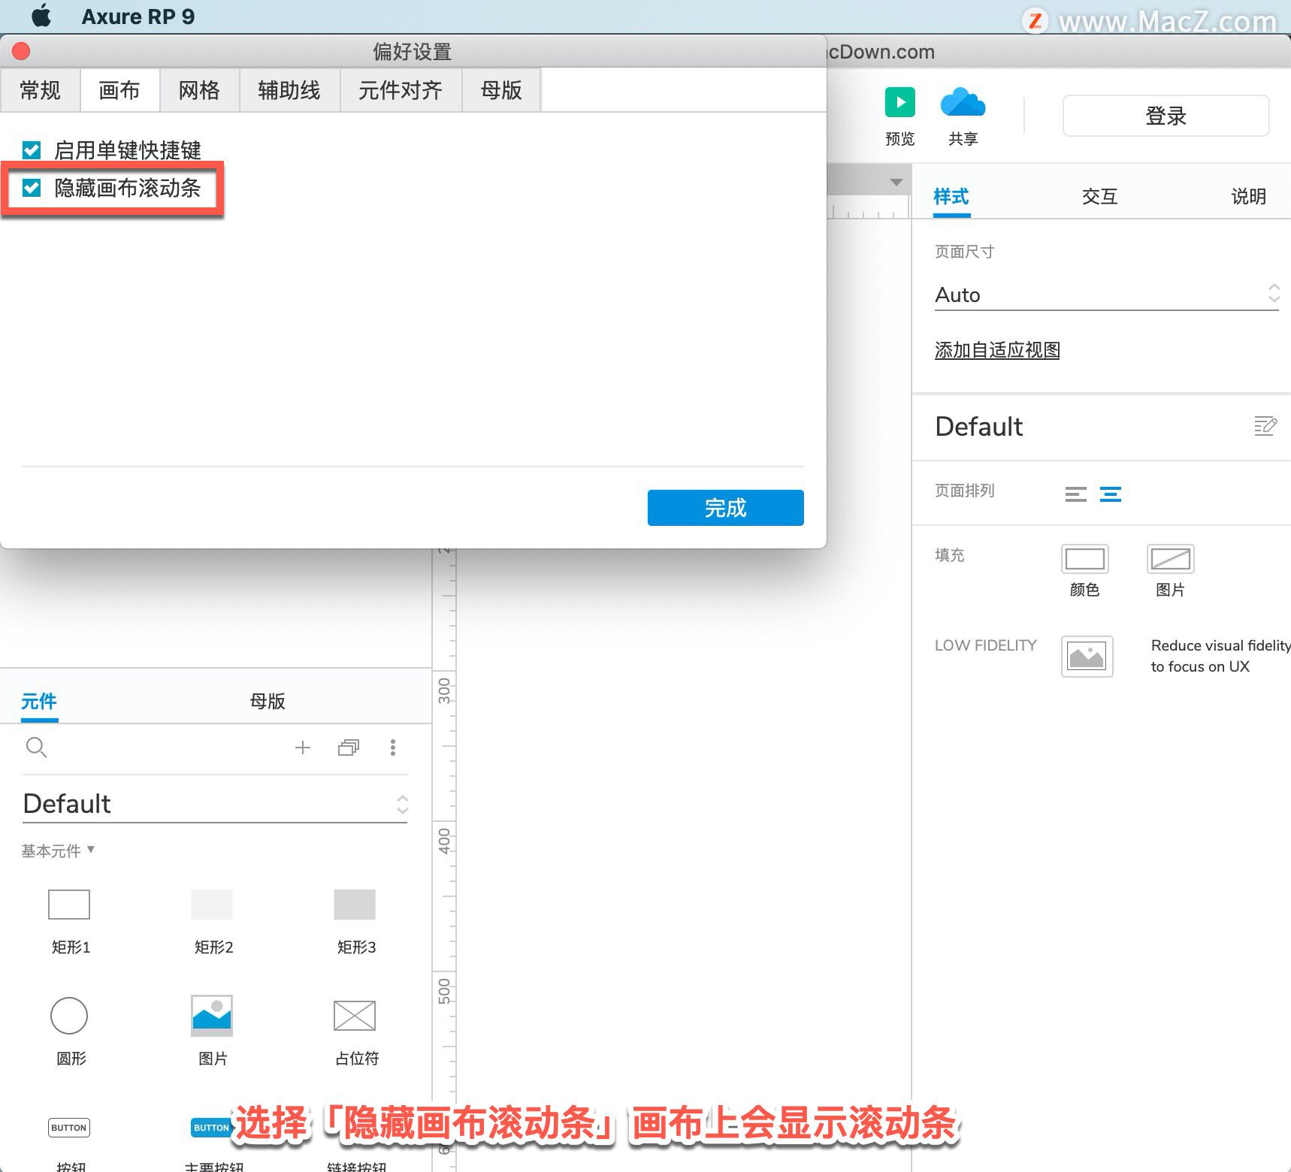This screenshot has width=1291, height=1172.
Task: Open the page size Auto dropdown
Action: click(x=1107, y=295)
